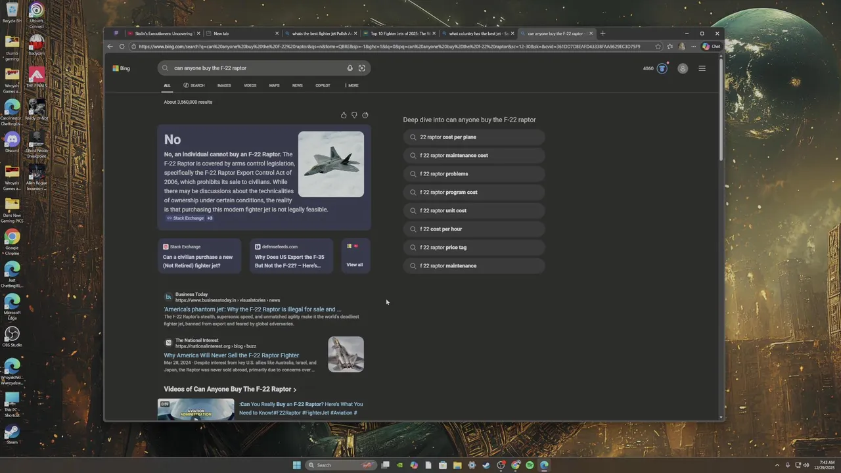Image resolution: width=841 pixels, height=473 pixels.
Task: Select '22 raptor cost per plane' suggestion
Action: (x=474, y=137)
